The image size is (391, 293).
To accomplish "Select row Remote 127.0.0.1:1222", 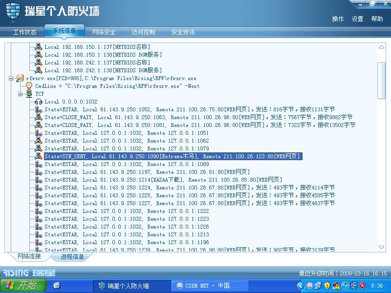I will click(x=127, y=211).
